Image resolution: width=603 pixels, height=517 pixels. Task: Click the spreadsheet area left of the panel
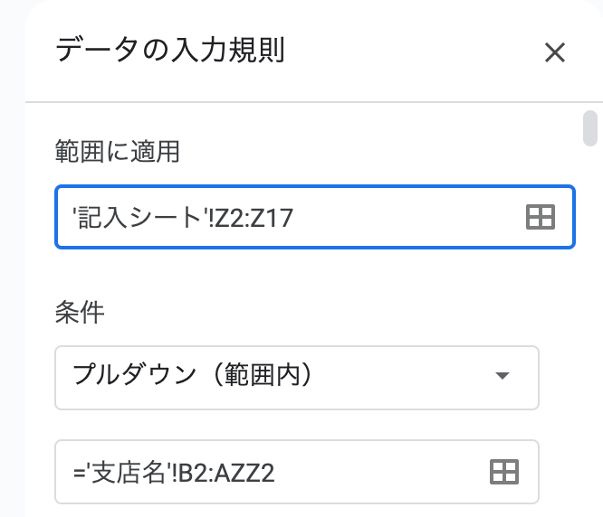tap(13, 258)
